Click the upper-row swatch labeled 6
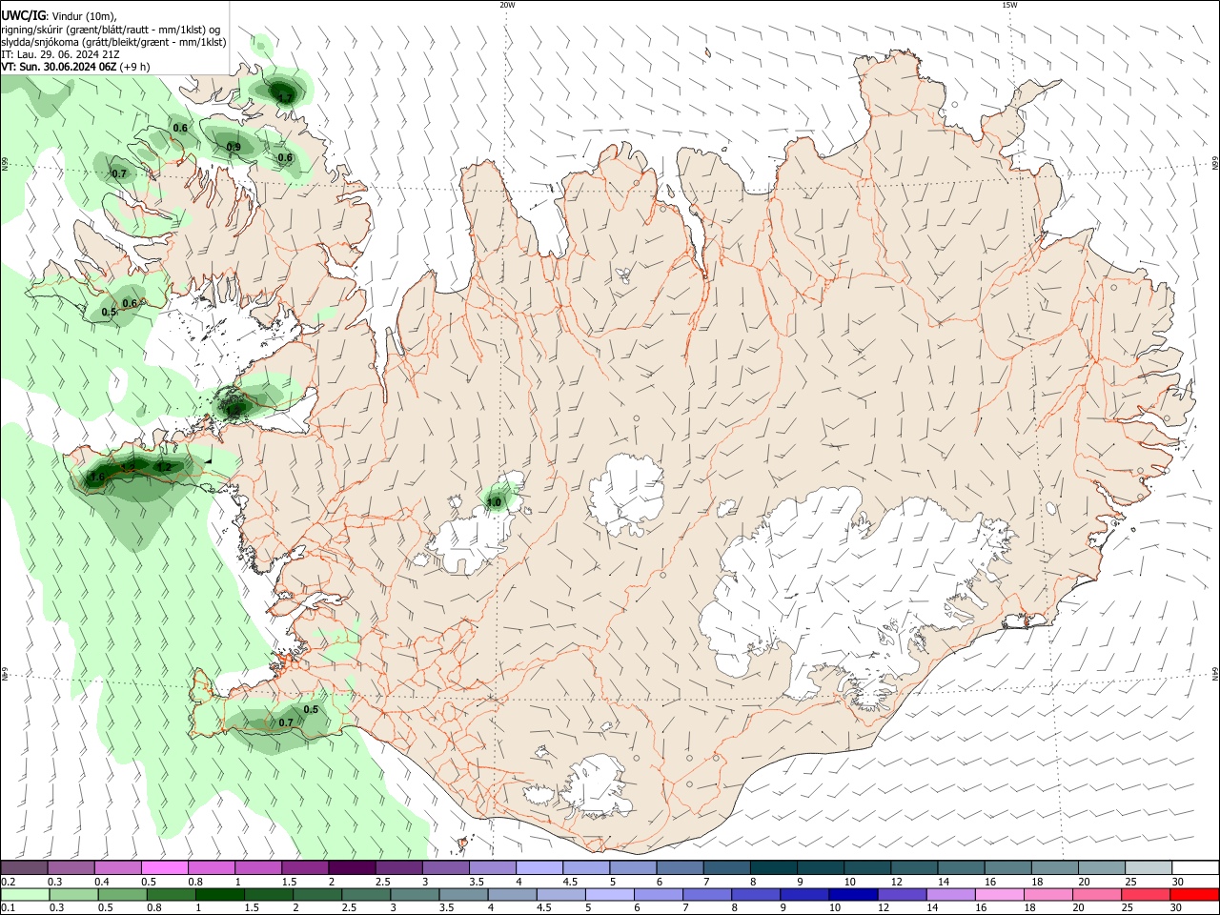The image size is (1220, 915). [680, 867]
